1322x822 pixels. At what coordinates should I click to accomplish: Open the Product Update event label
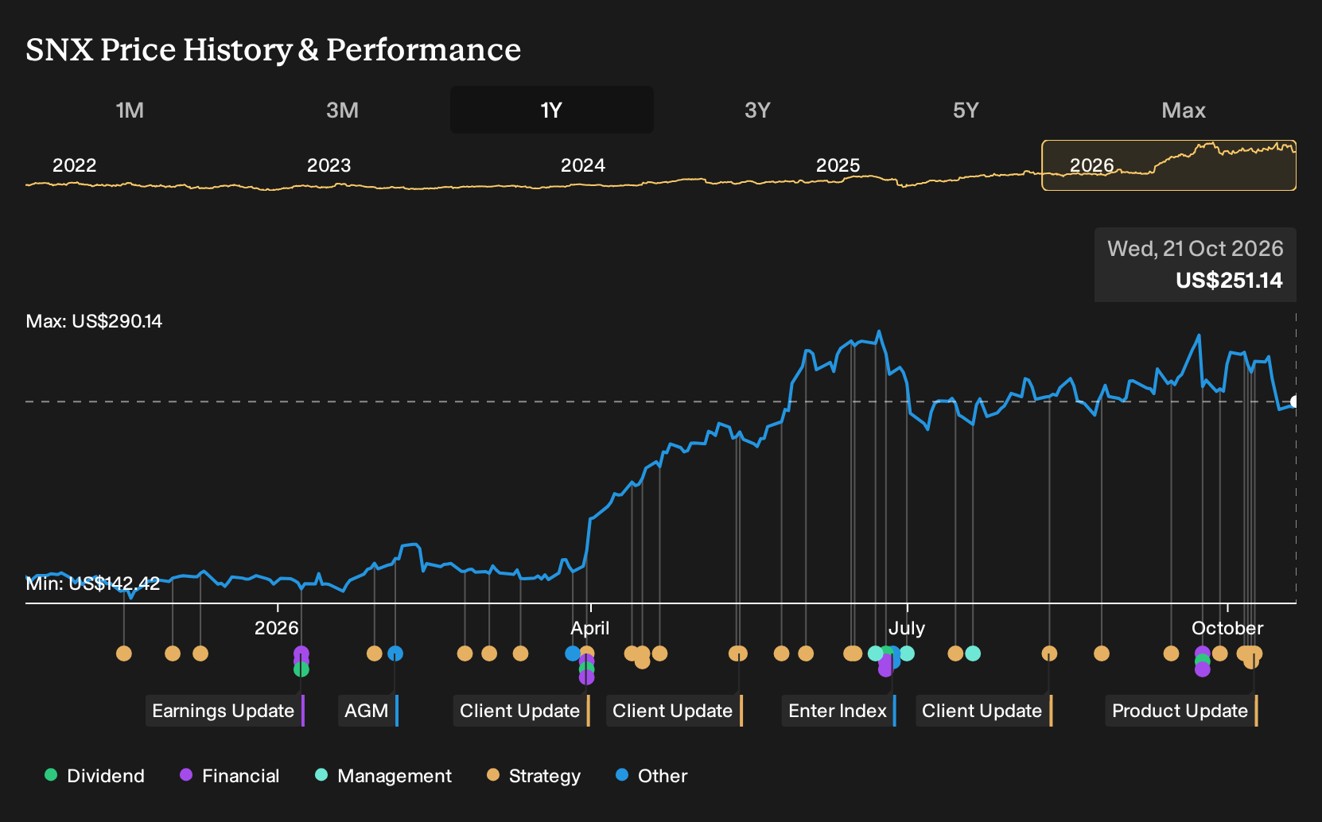[1181, 711]
